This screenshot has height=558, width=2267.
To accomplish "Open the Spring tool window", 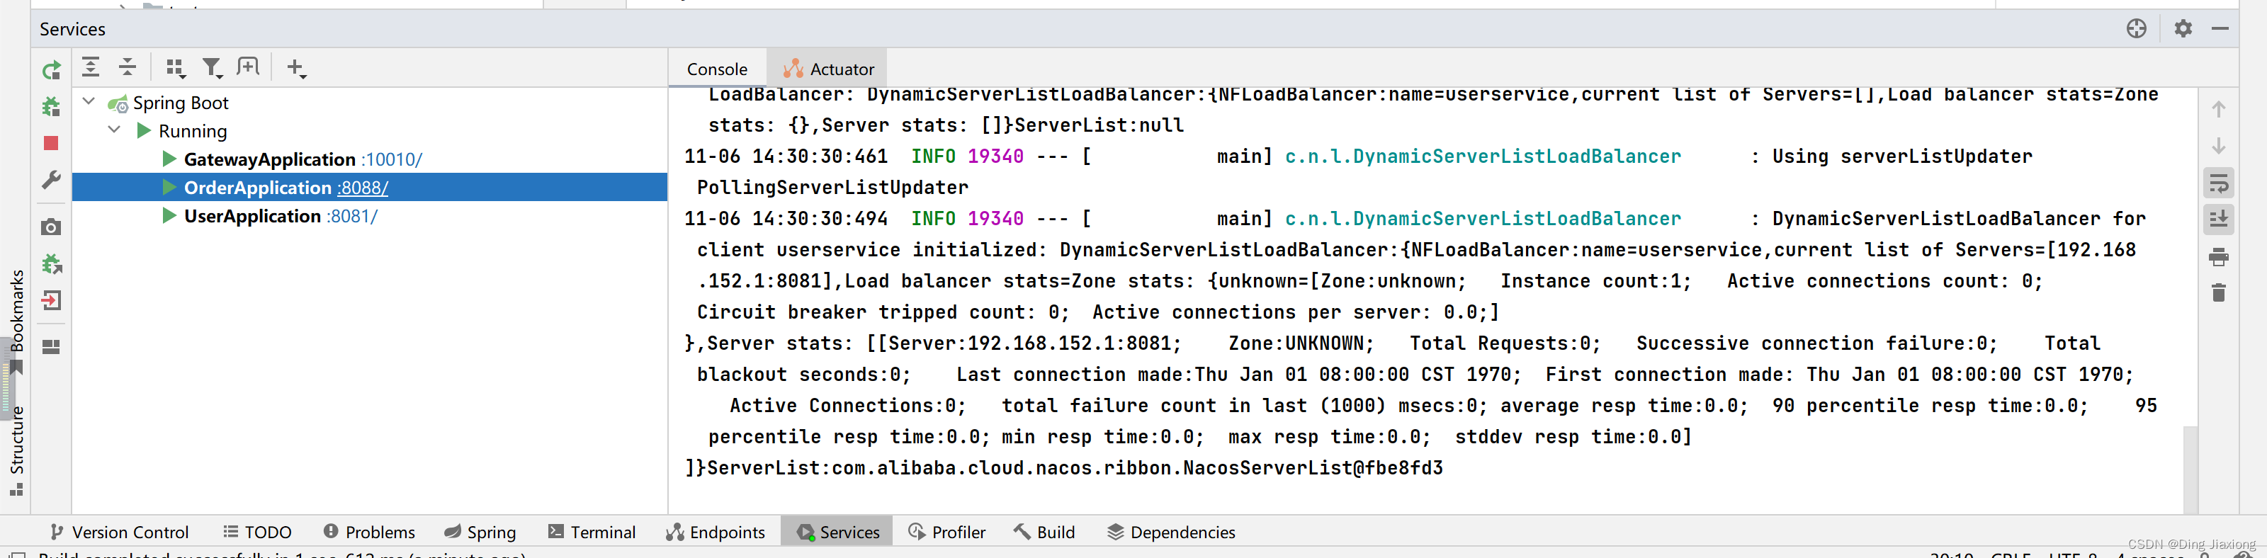I will point(480,532).
